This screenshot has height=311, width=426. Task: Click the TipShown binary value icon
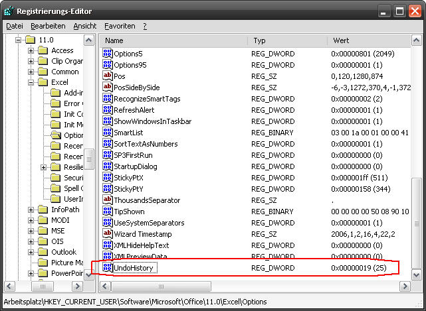click(x=108, y=212)
